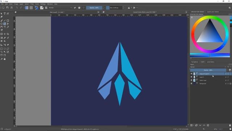Select the Bezier Curve tool
This screenshot has width=232, height=131.
(x=1, y=27)
